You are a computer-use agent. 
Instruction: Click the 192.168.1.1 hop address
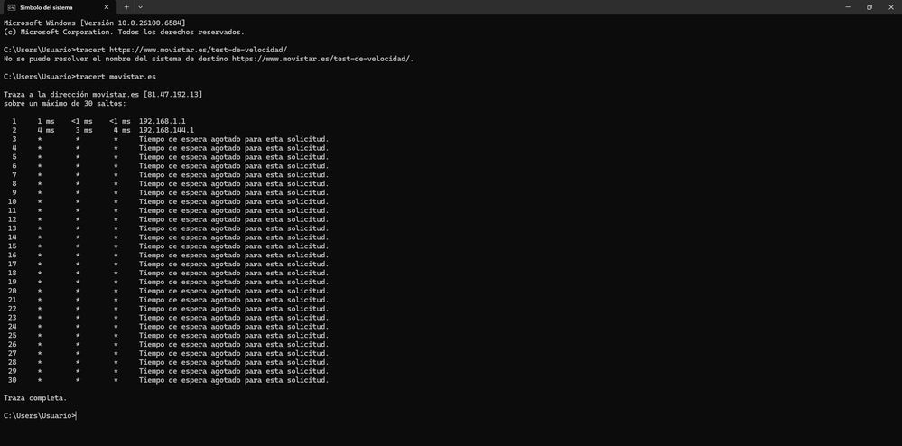coord(162,121)
